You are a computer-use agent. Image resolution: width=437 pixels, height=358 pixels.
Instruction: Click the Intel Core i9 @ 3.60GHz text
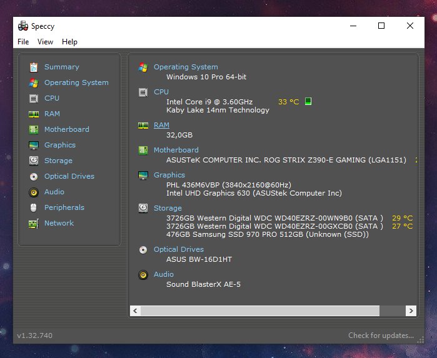click(x=209, y=102)
